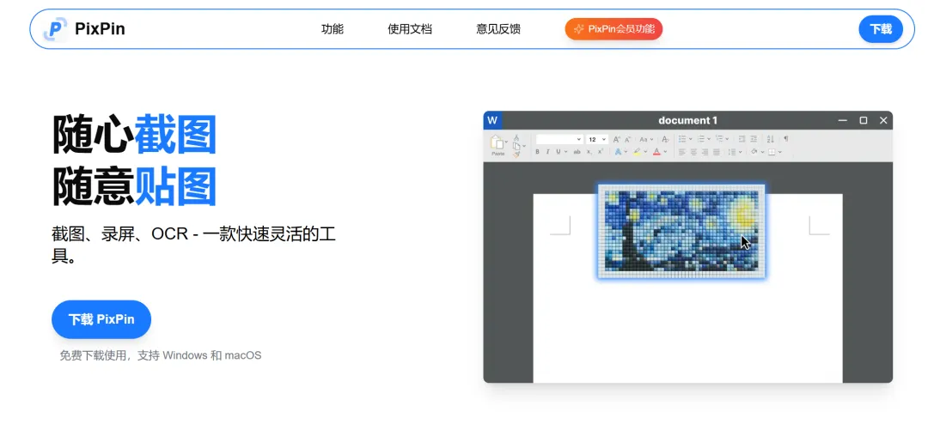Screen dimensions: 928x424
Task: Click the 随意贴图 headline
Action: (134, 186)
